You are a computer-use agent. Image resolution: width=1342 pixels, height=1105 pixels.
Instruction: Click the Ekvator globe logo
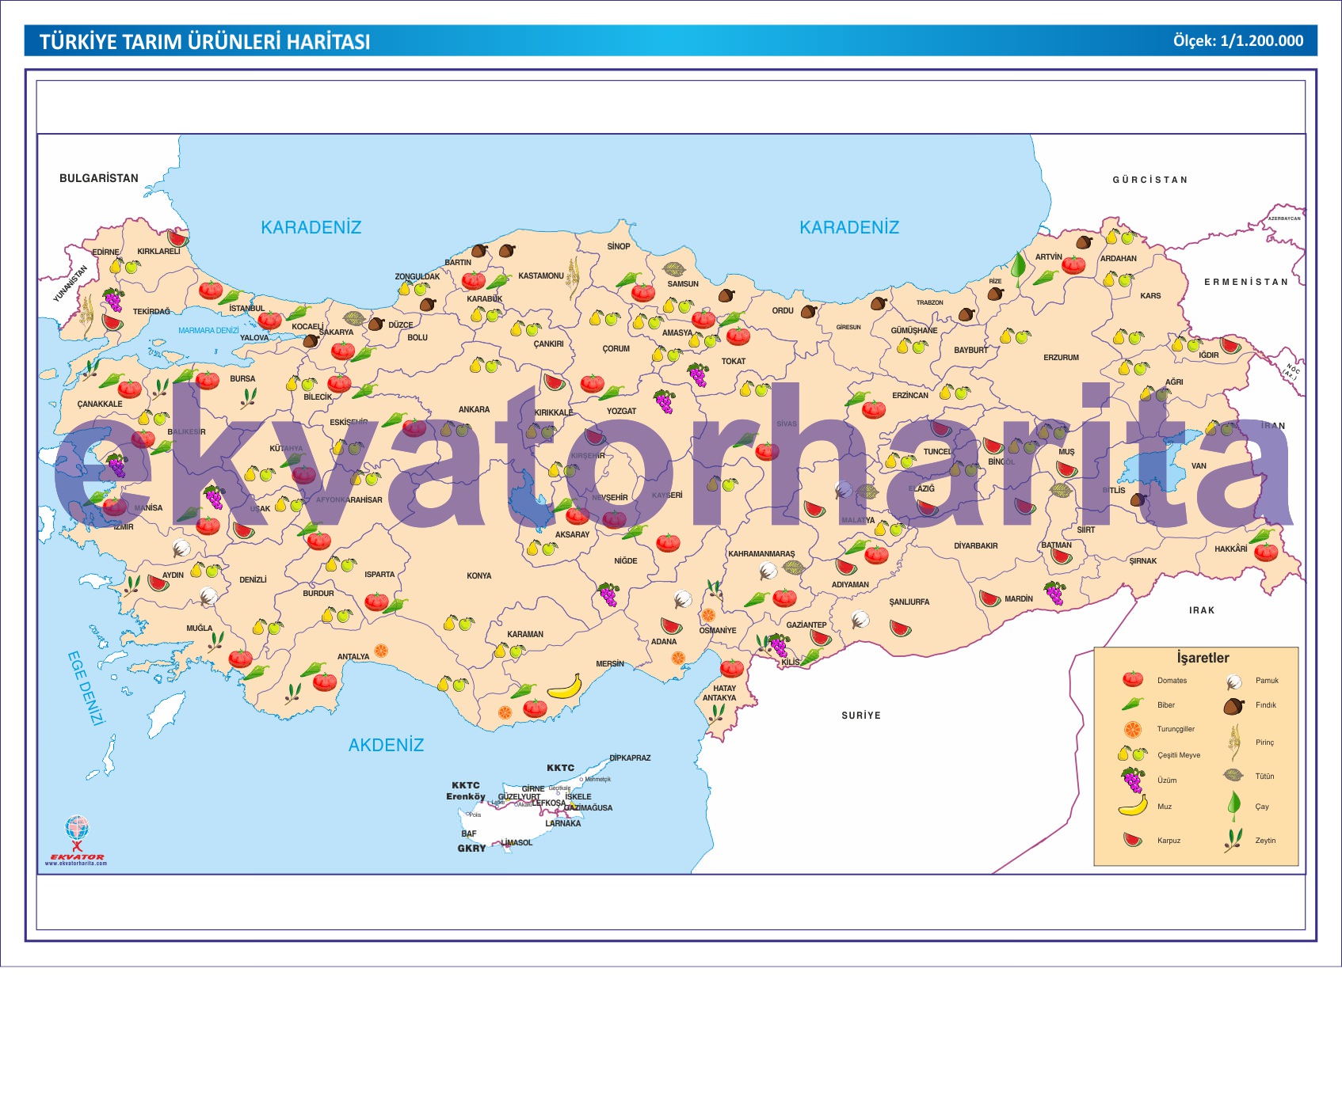click(x=77, y=829)
